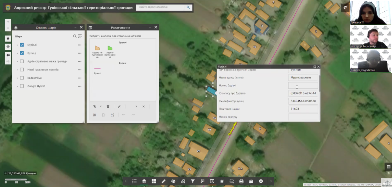This screenshot has height=187, width=392.
Task: Uncheck the Будівлі layer checkbox
Action: click(22, 45)
